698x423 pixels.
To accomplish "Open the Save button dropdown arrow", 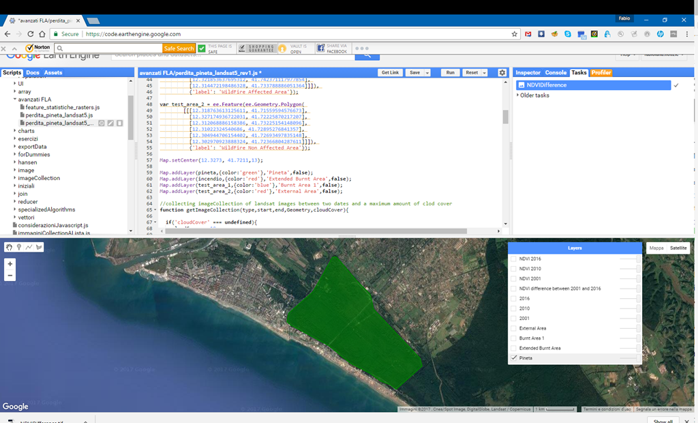I will 427,72.
